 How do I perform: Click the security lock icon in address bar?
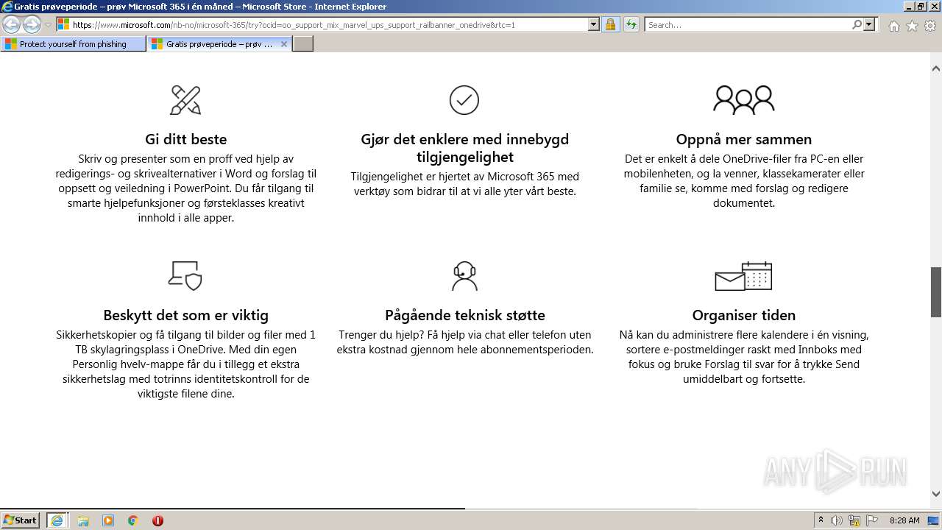[610, 25]
